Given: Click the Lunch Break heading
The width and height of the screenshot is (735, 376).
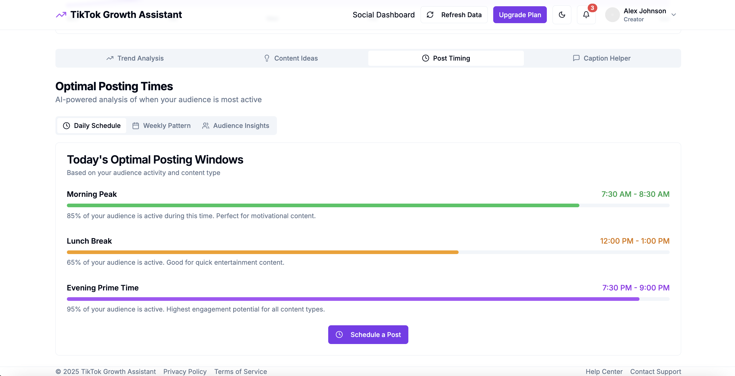Looking at the screenshot, I should [x=89, y=241].
